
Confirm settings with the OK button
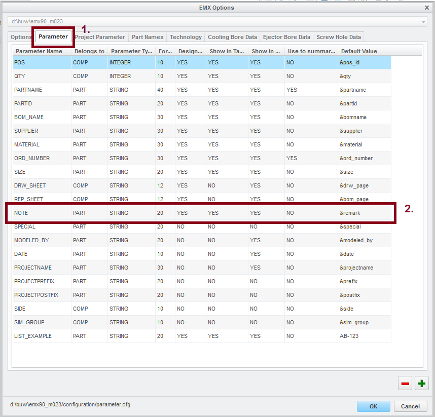point(373,406)
